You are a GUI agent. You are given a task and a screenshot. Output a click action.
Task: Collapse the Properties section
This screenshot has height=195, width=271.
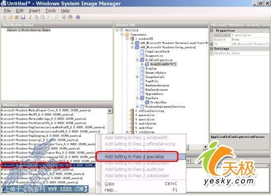(212, 31)
